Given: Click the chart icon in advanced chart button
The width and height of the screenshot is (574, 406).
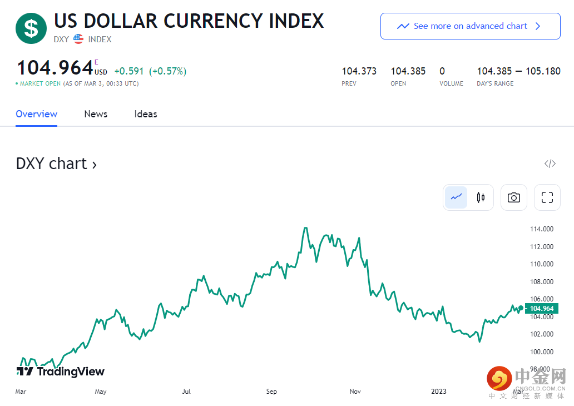Looking at the screenshot, I should pyautogui.click(x=403, y=26).
